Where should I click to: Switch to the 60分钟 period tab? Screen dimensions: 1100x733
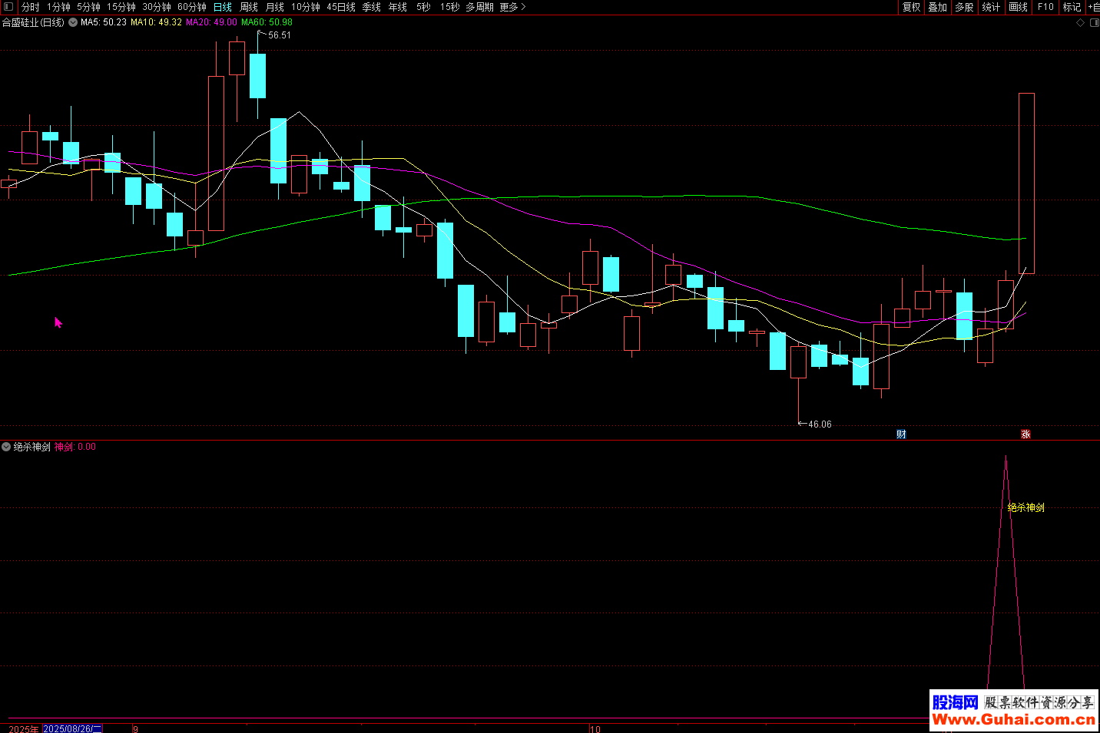[x=192, y=7]
